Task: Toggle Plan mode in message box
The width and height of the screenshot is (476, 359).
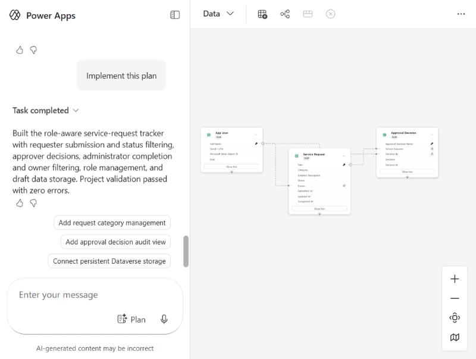Action: coord(131,320)
